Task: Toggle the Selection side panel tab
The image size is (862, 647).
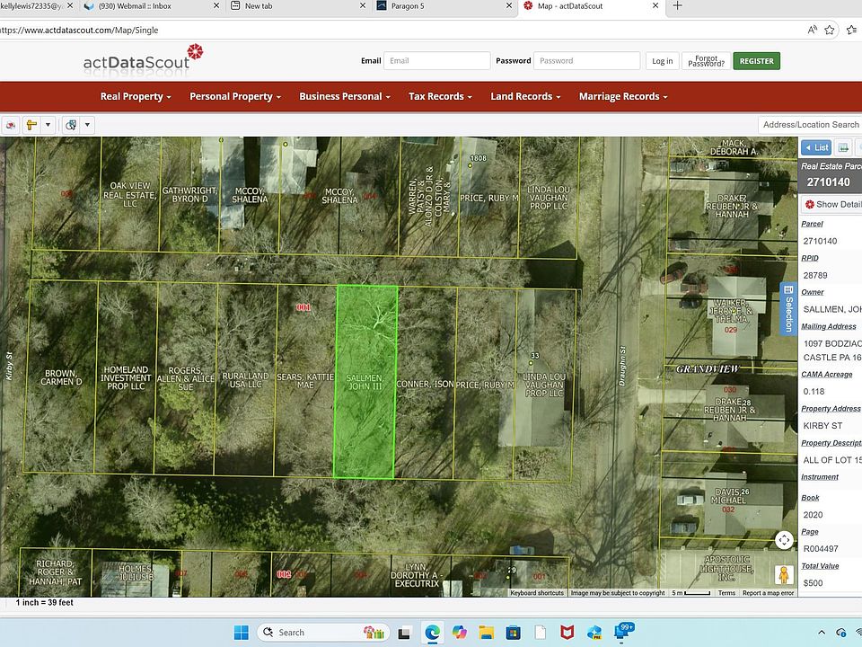Action: coord(788,308)
